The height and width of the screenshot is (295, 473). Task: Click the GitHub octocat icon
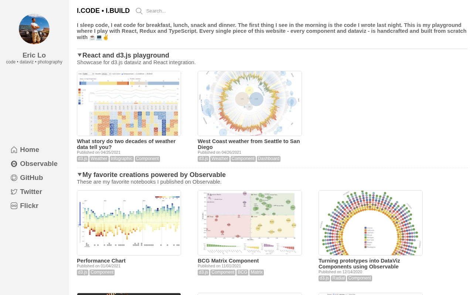pos(14,178)
